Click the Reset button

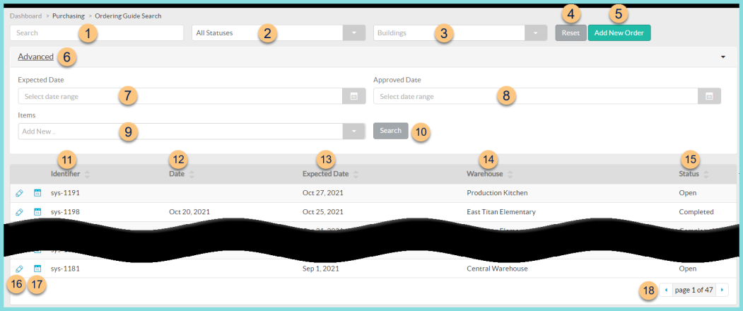click(x=571, y=33)
